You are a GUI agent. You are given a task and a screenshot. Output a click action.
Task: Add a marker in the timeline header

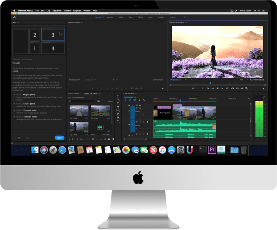(x=139, y=100)
